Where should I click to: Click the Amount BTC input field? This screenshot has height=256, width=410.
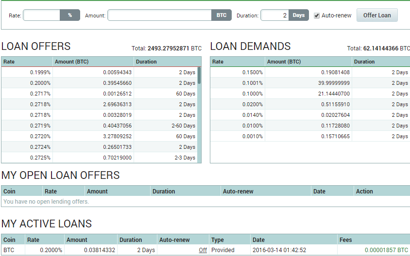[x=159, y=15]
